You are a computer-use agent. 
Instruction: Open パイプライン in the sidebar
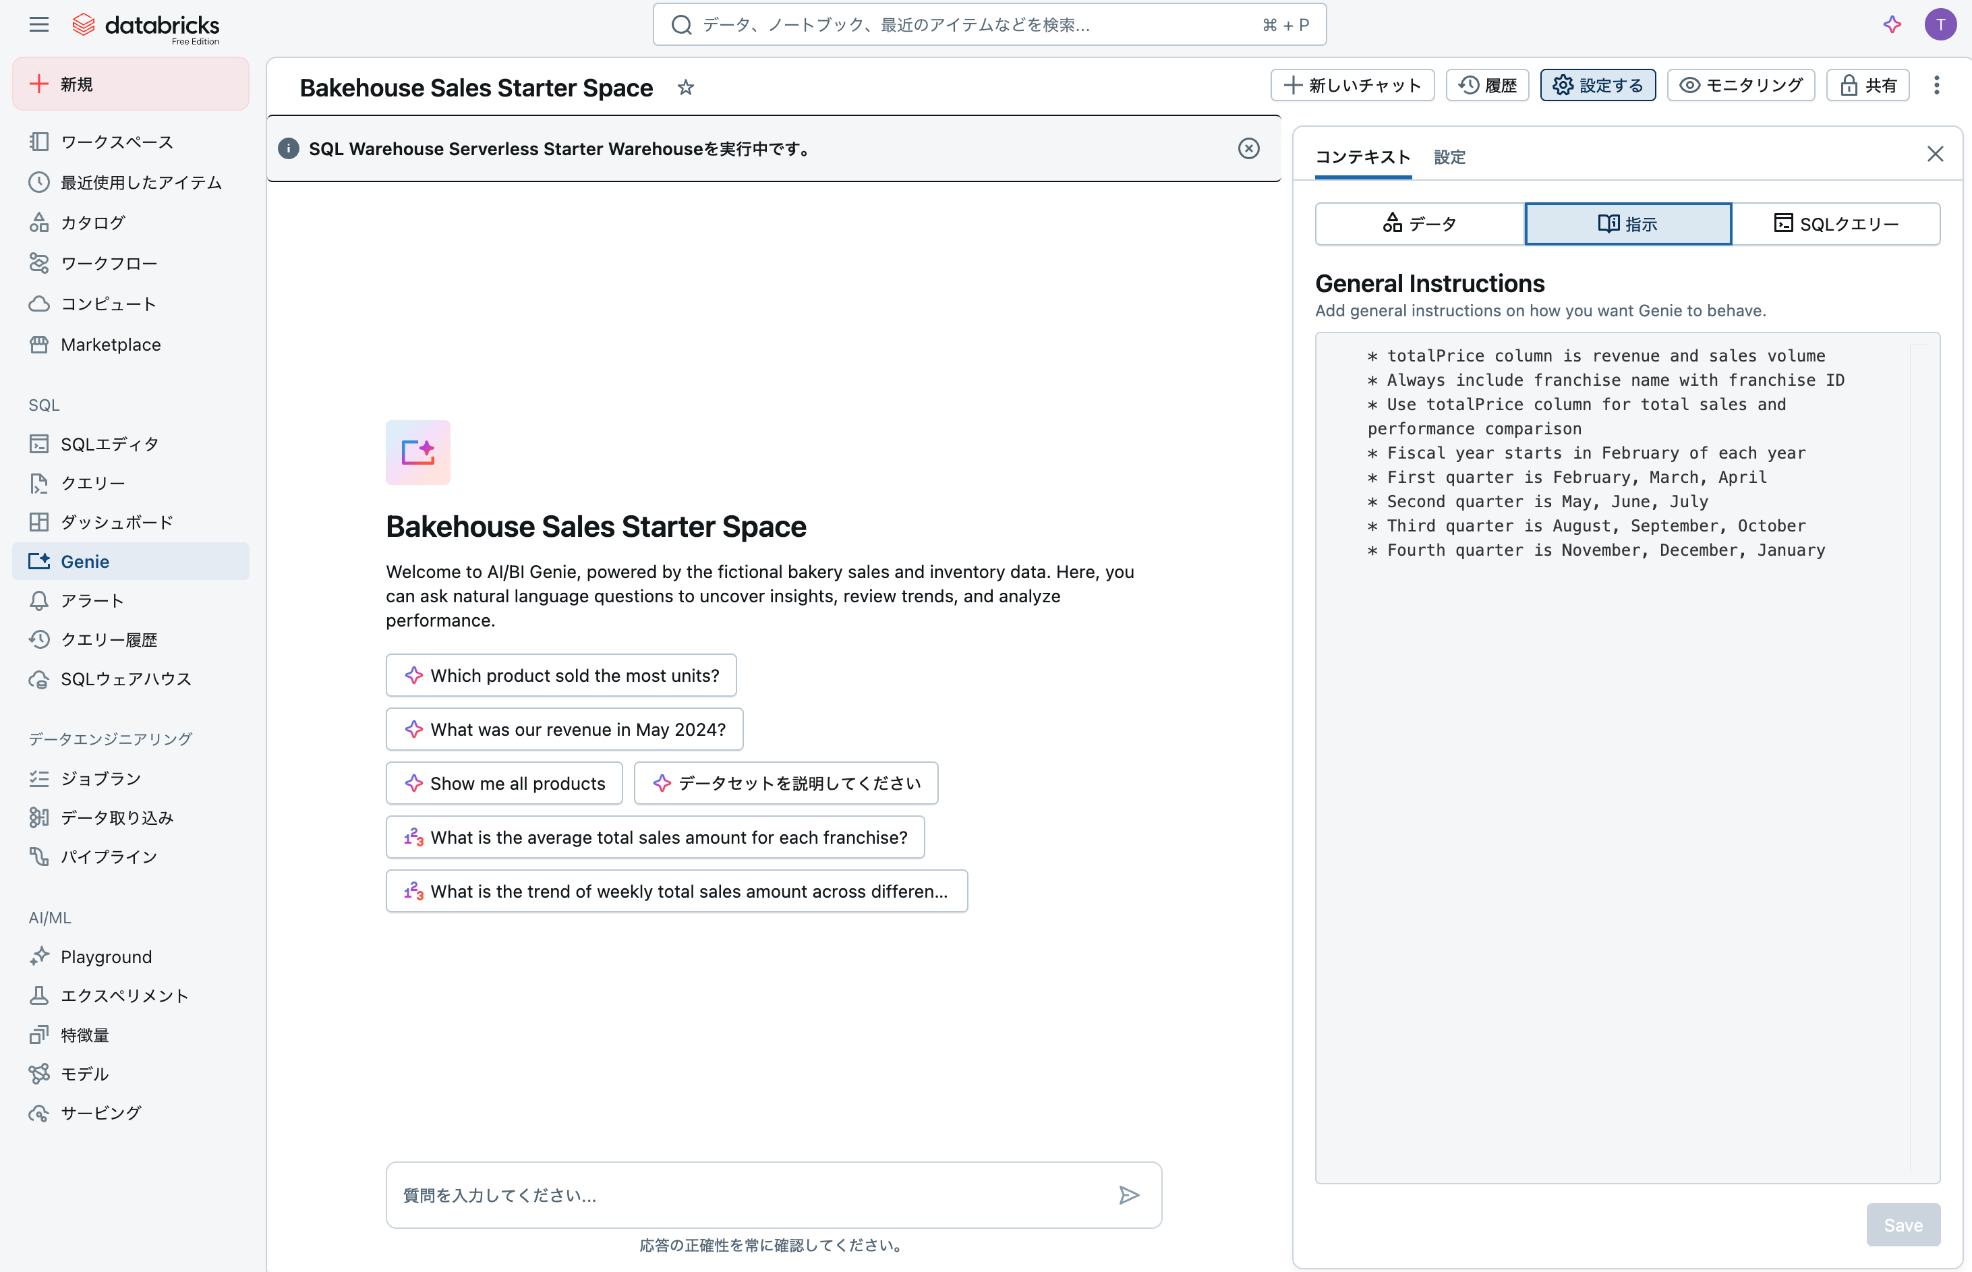click(x=130, y=857)
